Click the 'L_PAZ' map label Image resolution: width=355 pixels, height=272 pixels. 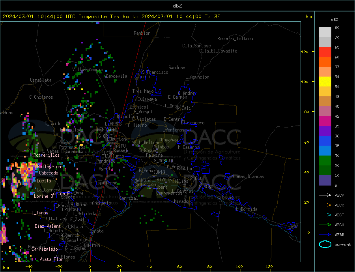point(292,227)
